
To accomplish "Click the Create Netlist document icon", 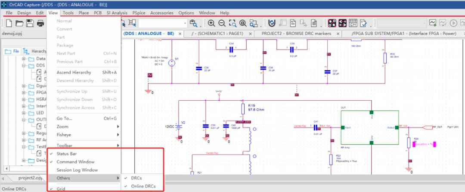I will [293, 23].
